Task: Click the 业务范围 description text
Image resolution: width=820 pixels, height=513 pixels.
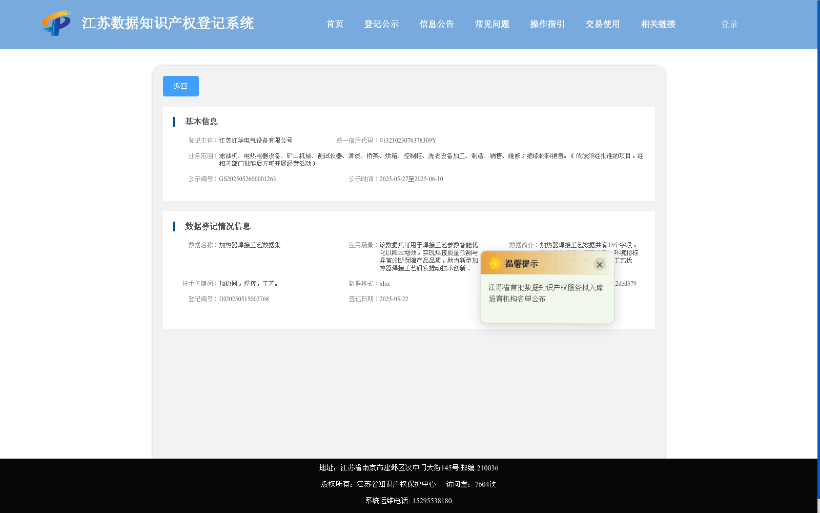Action: (x=431, y=160)
